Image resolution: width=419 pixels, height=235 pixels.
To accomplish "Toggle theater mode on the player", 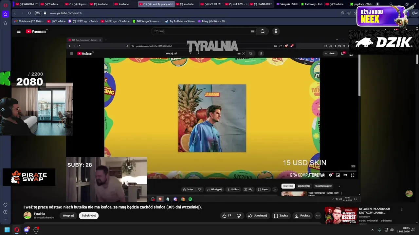I will coord(345,175).
